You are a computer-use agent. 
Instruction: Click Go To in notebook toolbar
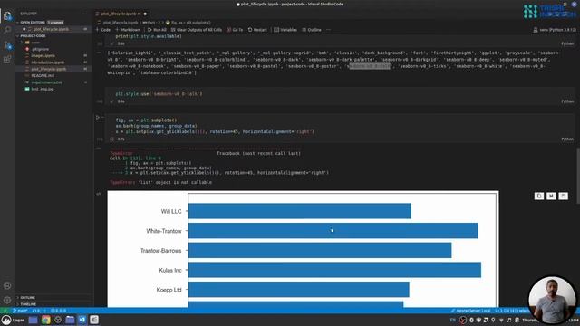point(235,30)
